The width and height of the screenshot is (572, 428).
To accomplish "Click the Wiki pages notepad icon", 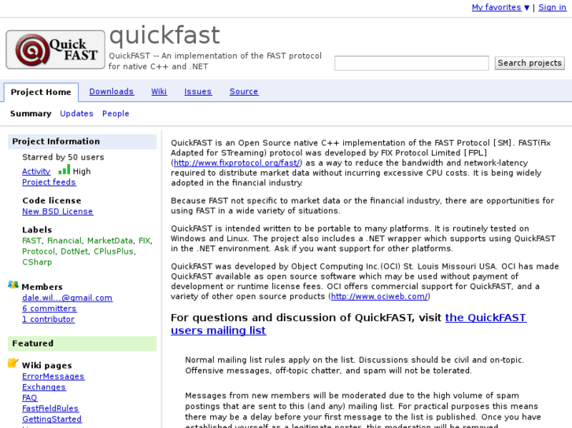I will point(13,363).
